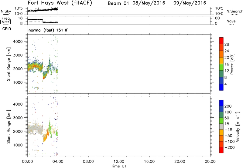Click the '1000' tick on velocity panel axis
This screenshot has height=168, width=243.
[18, 145]
